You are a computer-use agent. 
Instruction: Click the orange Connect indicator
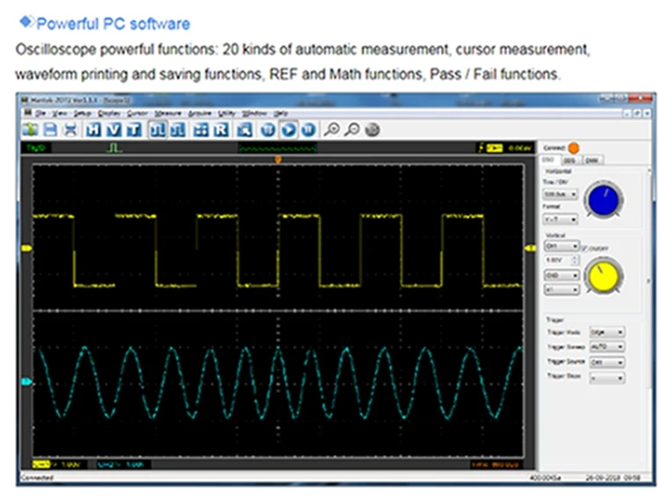click(x=574, y=148)
